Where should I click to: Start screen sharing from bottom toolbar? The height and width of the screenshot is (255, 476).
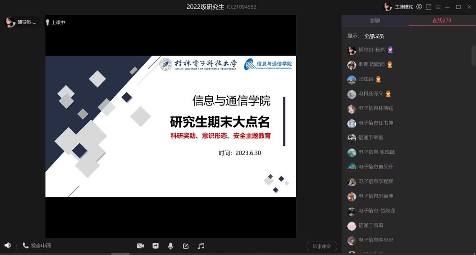pos(155,246)
